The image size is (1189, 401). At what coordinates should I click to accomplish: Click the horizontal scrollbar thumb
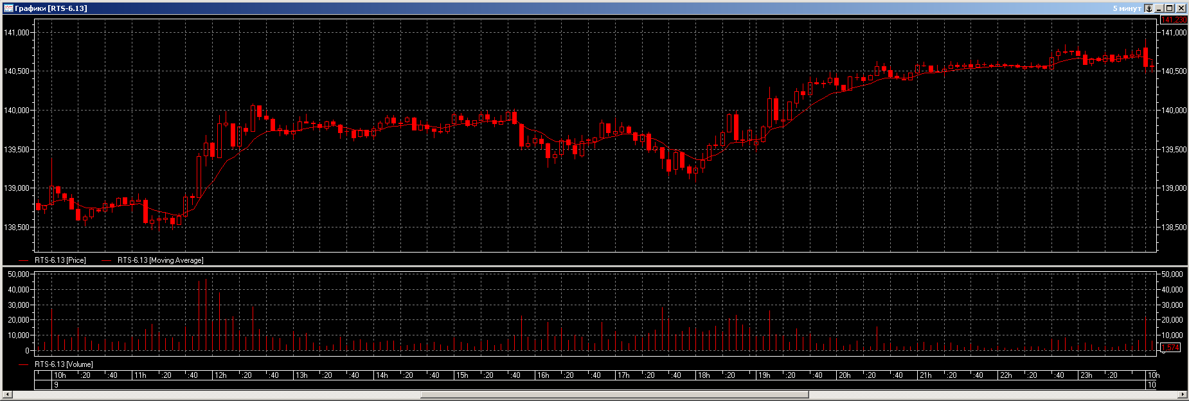coord(614,394)
